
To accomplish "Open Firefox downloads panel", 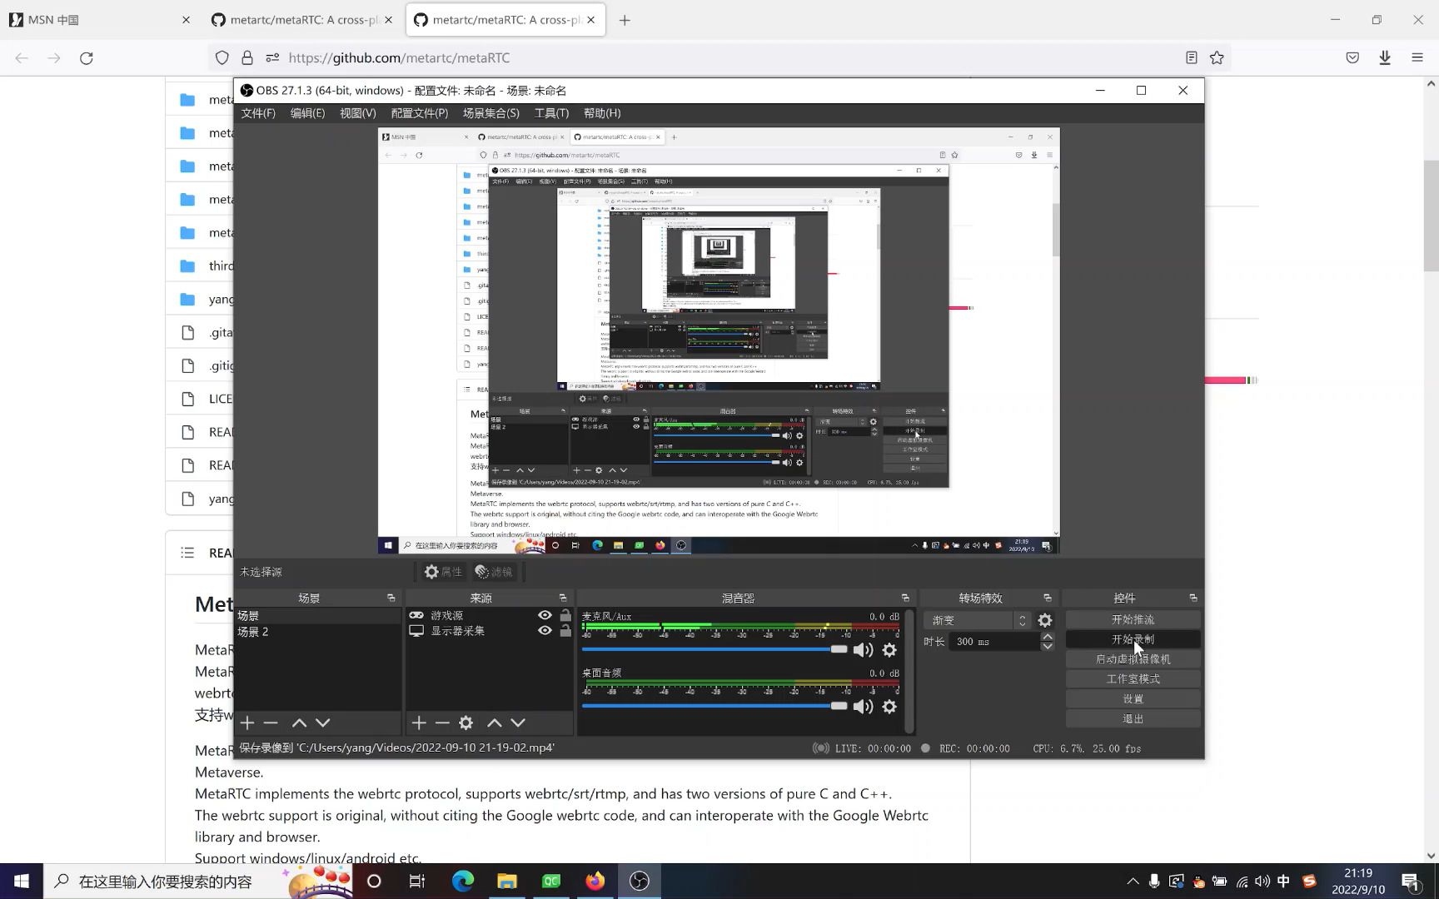I will [1385, 57].
